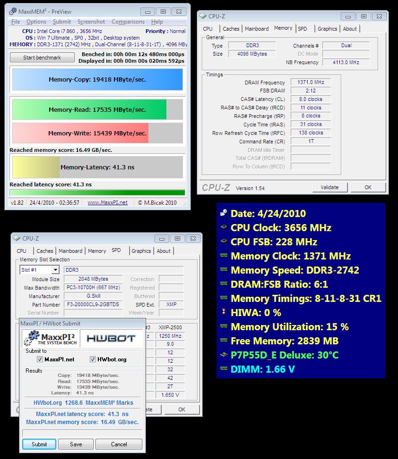Switch to CPU tab in CPU-Z Memory window

[x=208, y=29]
